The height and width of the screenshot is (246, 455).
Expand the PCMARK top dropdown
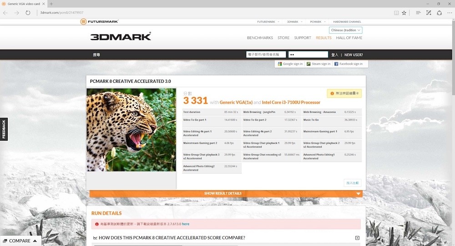tap(318, 22)
